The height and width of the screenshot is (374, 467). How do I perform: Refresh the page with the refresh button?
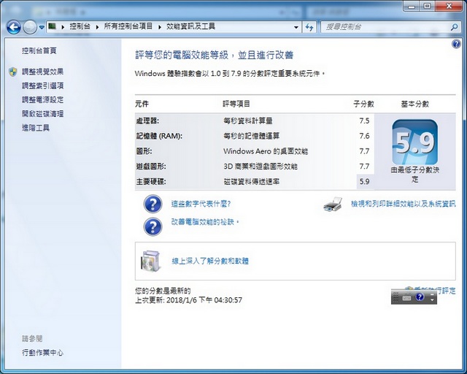(x=309, y=27)
